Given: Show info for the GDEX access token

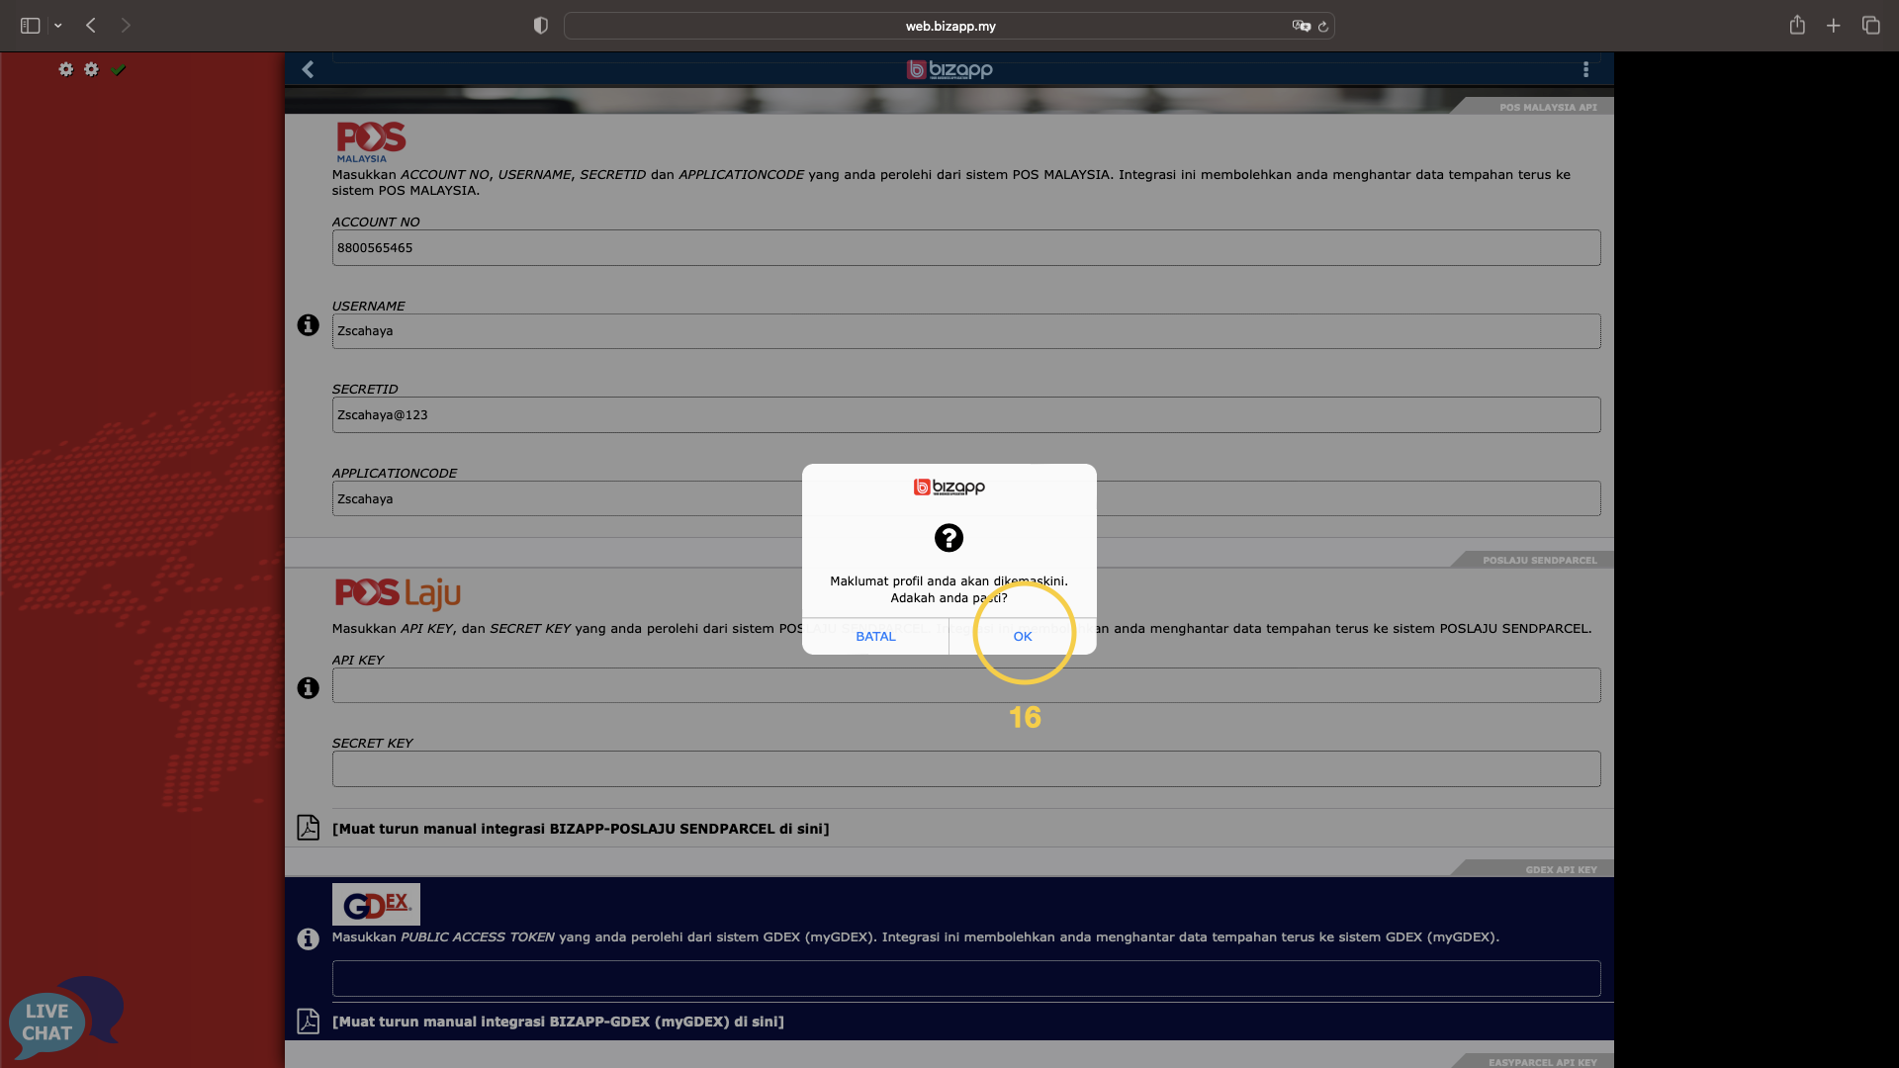Looking at the screenshot, I should tap(308, 938).
